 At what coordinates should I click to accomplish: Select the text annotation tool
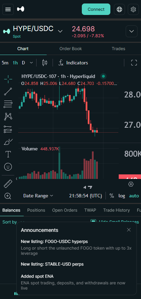pos(8,154)
